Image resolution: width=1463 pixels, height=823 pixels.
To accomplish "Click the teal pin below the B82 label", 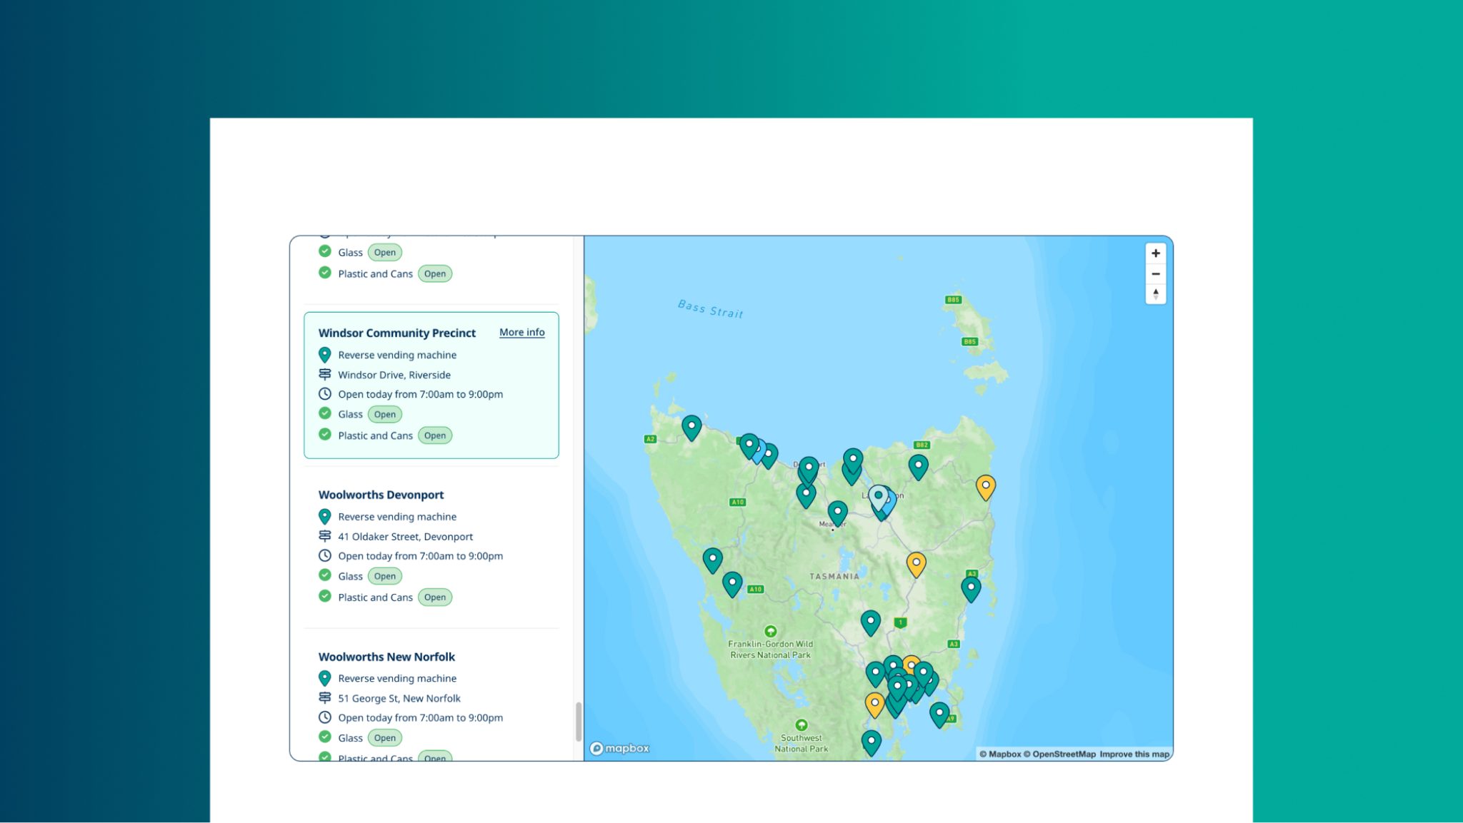I will (918, 467).
